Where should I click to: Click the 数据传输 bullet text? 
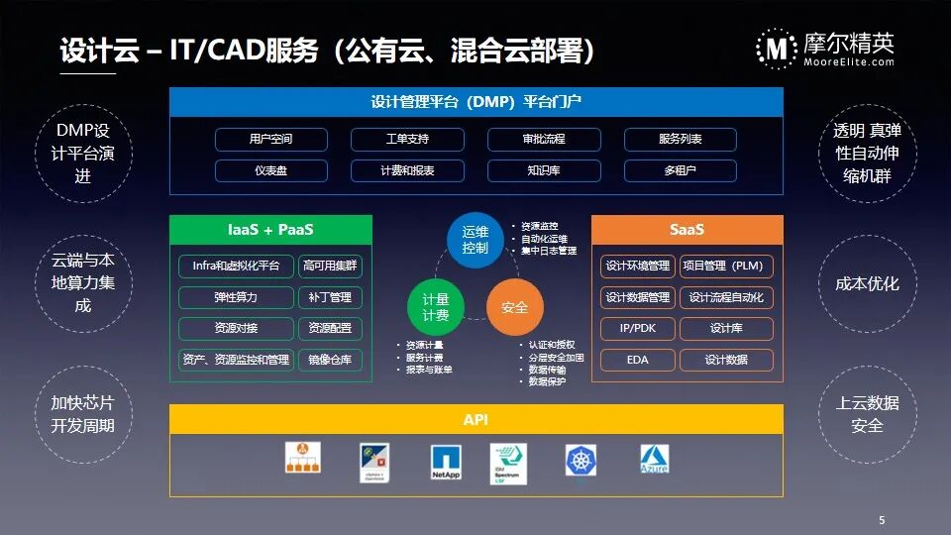(547, 370)
